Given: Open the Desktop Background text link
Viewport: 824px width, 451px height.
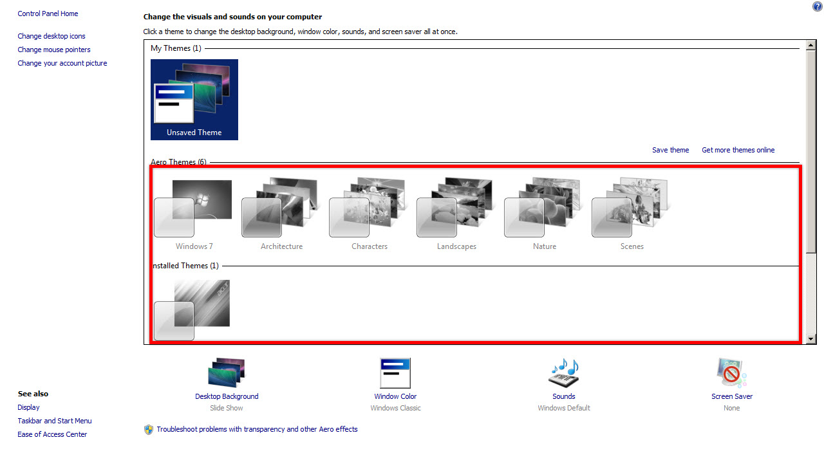Looking at the screenshot, I should click(227, 396).
